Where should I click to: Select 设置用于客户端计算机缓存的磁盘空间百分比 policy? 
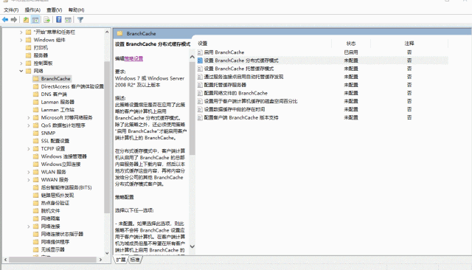pyautogui.click(x=251, y=101)
